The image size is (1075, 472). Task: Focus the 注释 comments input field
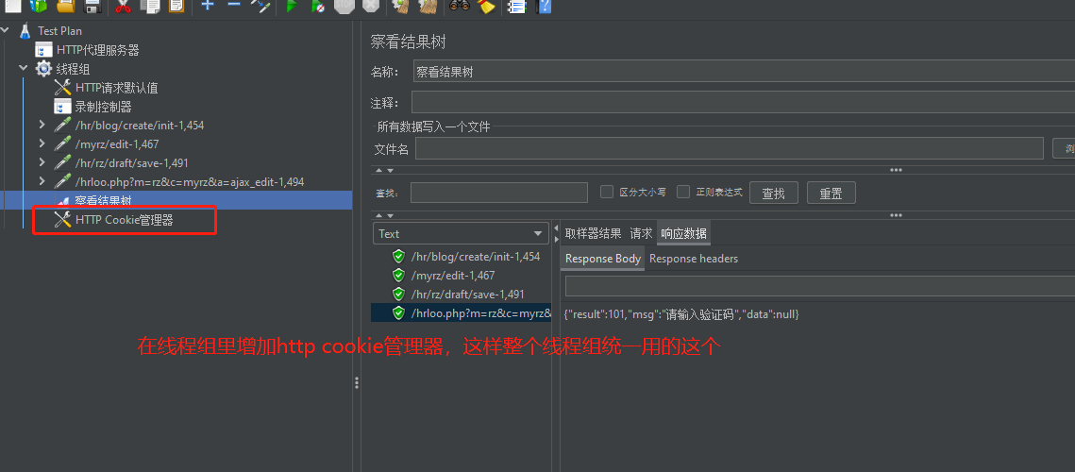pos(743,103)
